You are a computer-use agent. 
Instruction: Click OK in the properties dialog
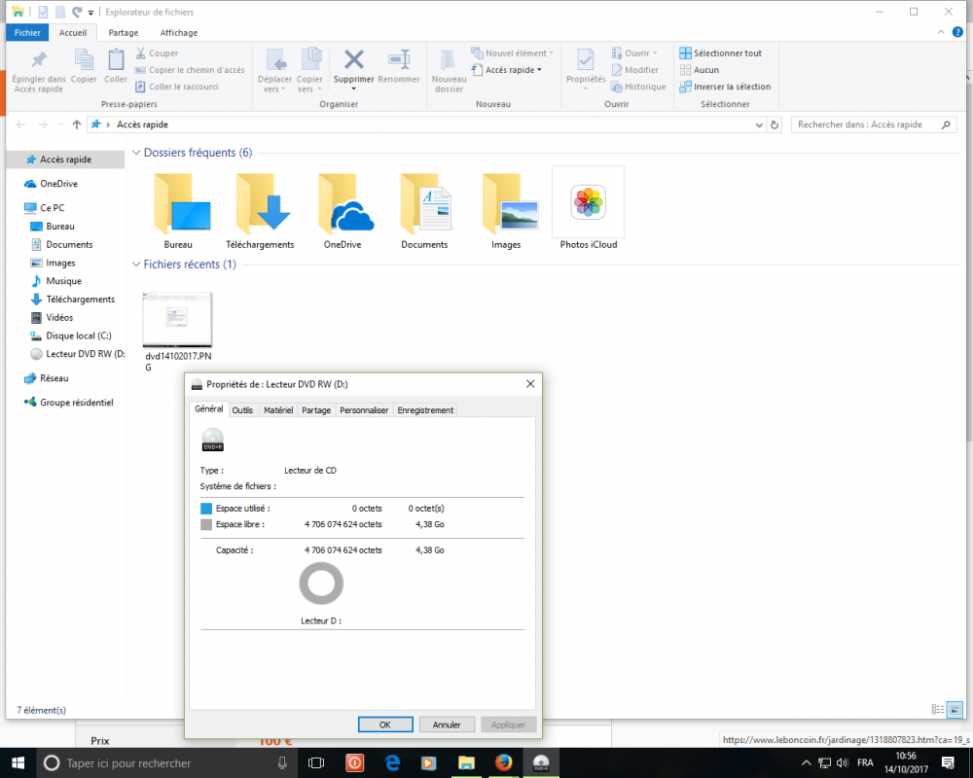point(384,725)
